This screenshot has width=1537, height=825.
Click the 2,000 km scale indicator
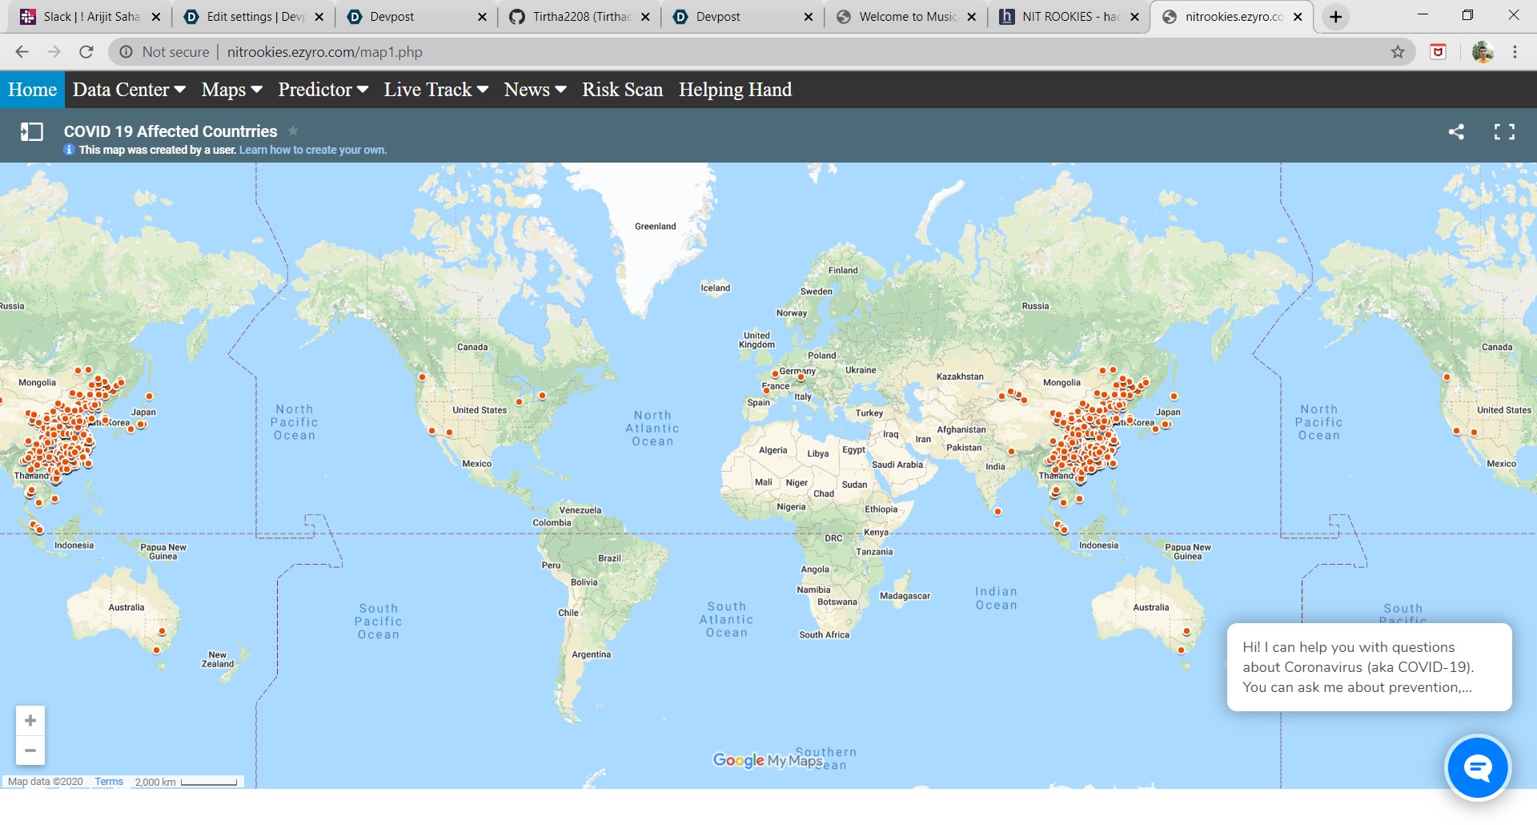186,782
